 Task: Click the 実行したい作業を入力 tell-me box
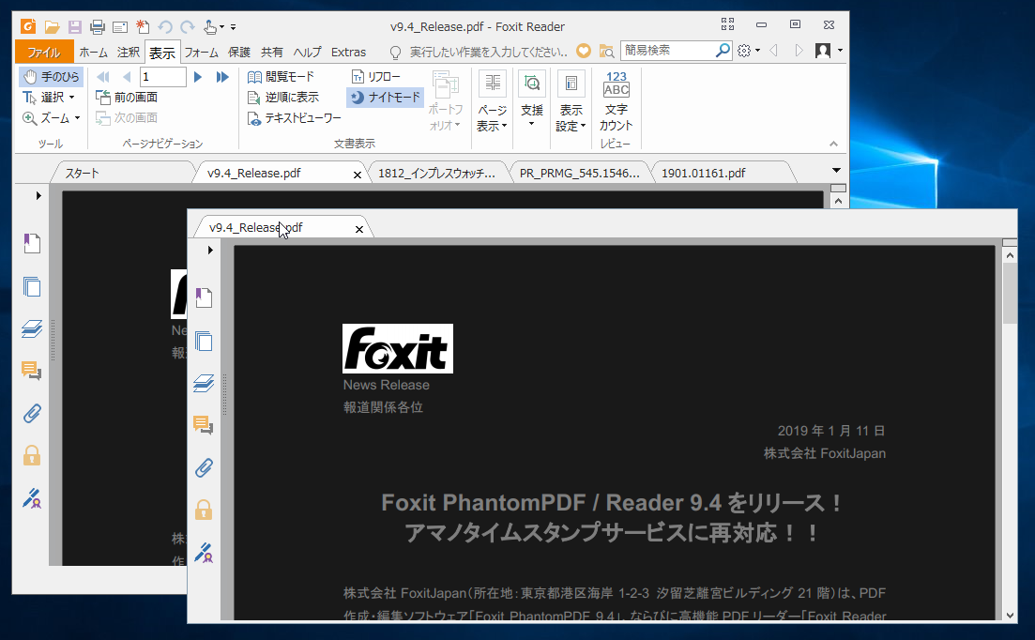click(x=488, y=52)
